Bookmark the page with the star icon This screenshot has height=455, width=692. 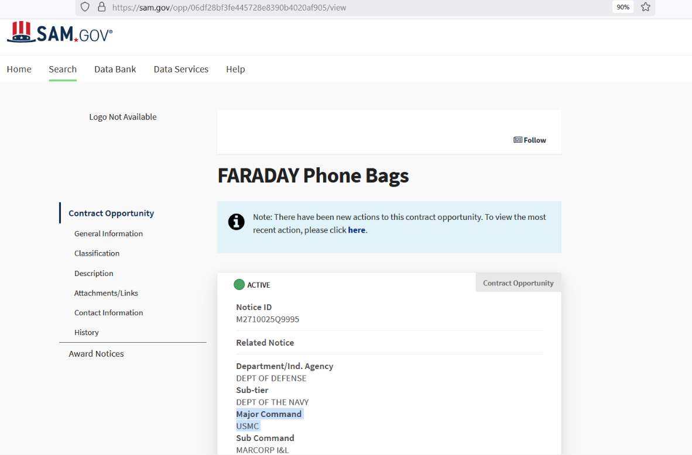click(646, 7)
